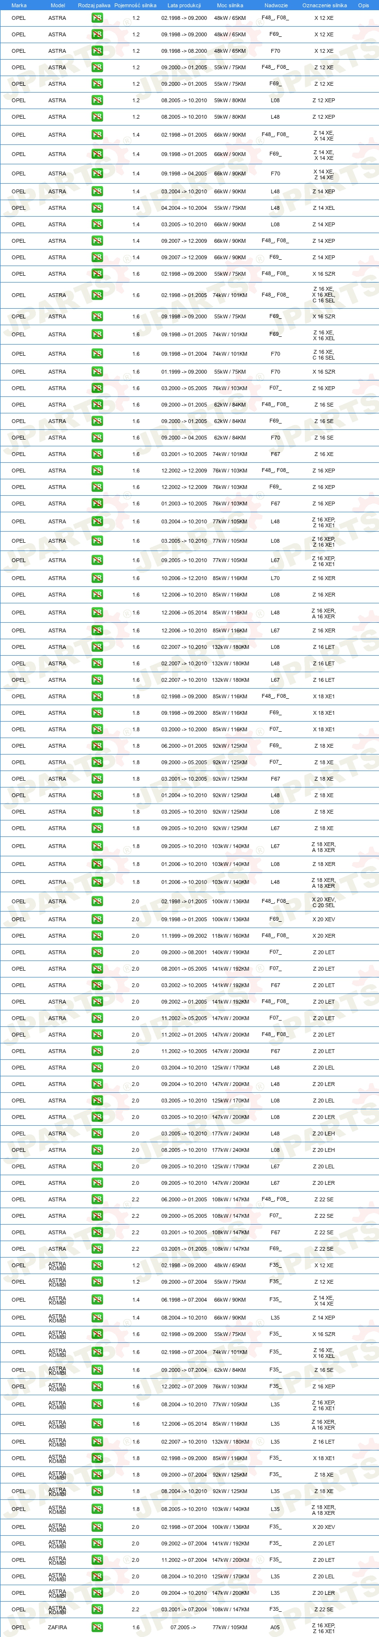Click the fuel icon in the L70 body row
379x1637 pixels.
[x=97, y=578]
